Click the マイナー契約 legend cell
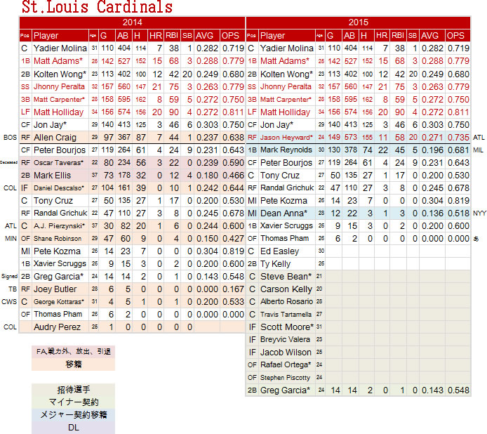This screenshot has width=487, height=434. [x=73, y=402]
